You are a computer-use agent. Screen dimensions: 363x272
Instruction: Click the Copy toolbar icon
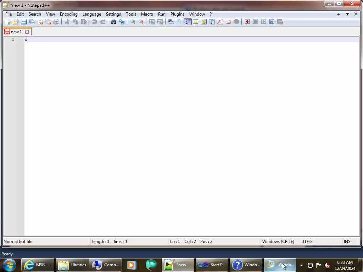point(76,22)
